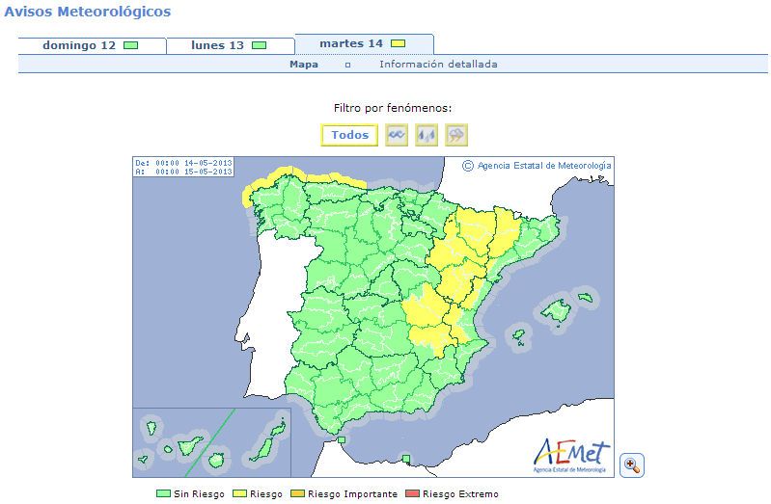The image size is (771, 504).
Task: Open the domingo 12 tab
Action: pos(92,45)
